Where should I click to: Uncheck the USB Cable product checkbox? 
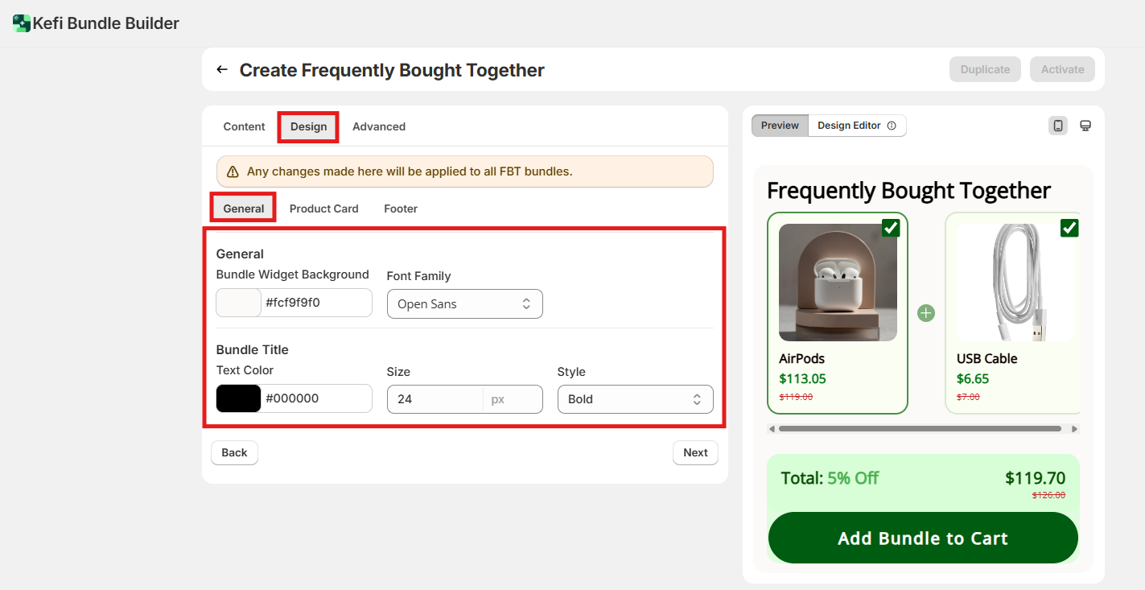1069,228
